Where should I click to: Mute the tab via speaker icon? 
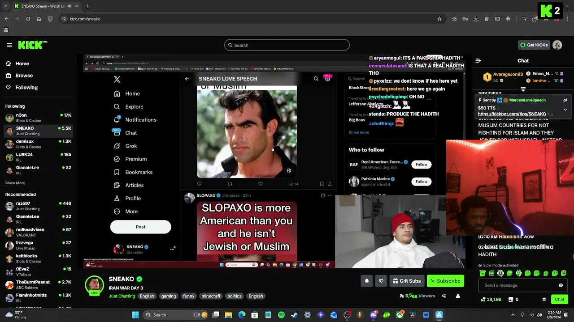tap(69, 6)
